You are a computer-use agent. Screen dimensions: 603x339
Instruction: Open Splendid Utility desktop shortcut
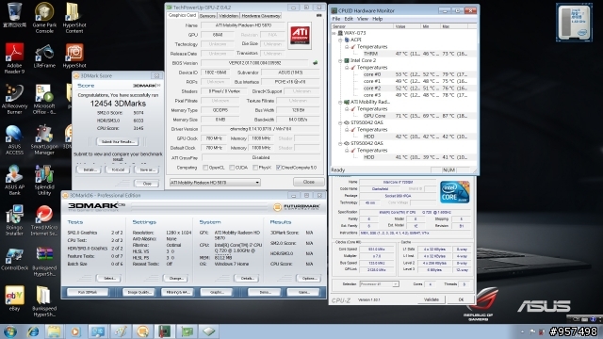[x=44, y=180]
